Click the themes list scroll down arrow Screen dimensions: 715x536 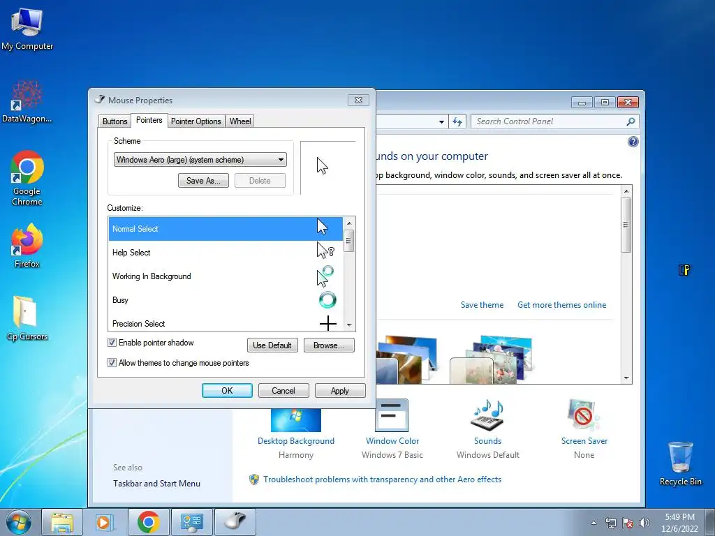pyautogui.click(x=626, y=378)
